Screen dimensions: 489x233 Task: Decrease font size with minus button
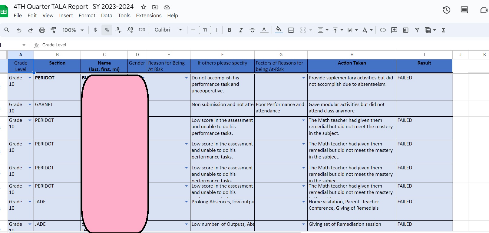point(193,30)
